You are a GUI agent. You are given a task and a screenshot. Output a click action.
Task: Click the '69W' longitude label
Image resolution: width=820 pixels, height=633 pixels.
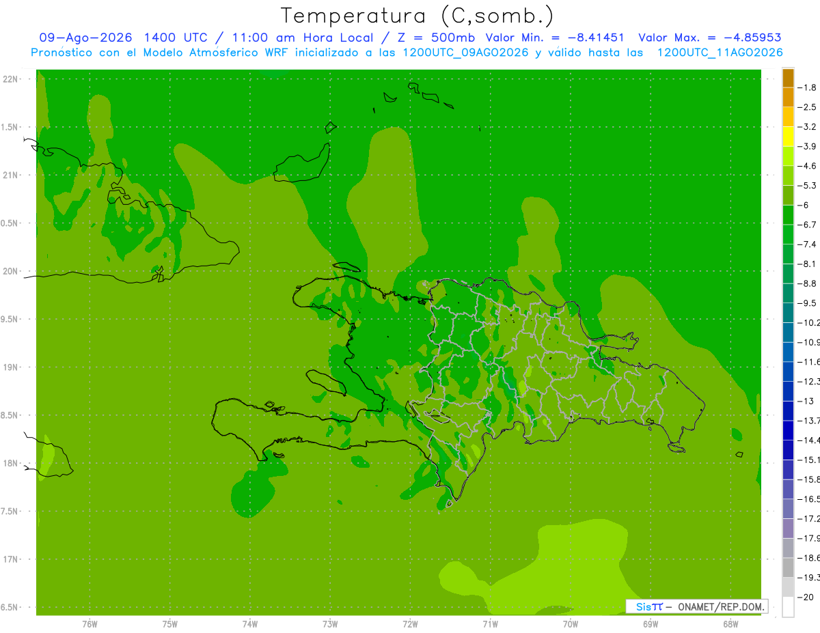[x=651, y=623]
